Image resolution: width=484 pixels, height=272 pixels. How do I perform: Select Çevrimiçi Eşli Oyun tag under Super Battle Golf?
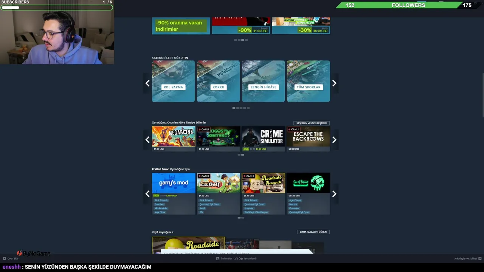(x=209, y=204)
